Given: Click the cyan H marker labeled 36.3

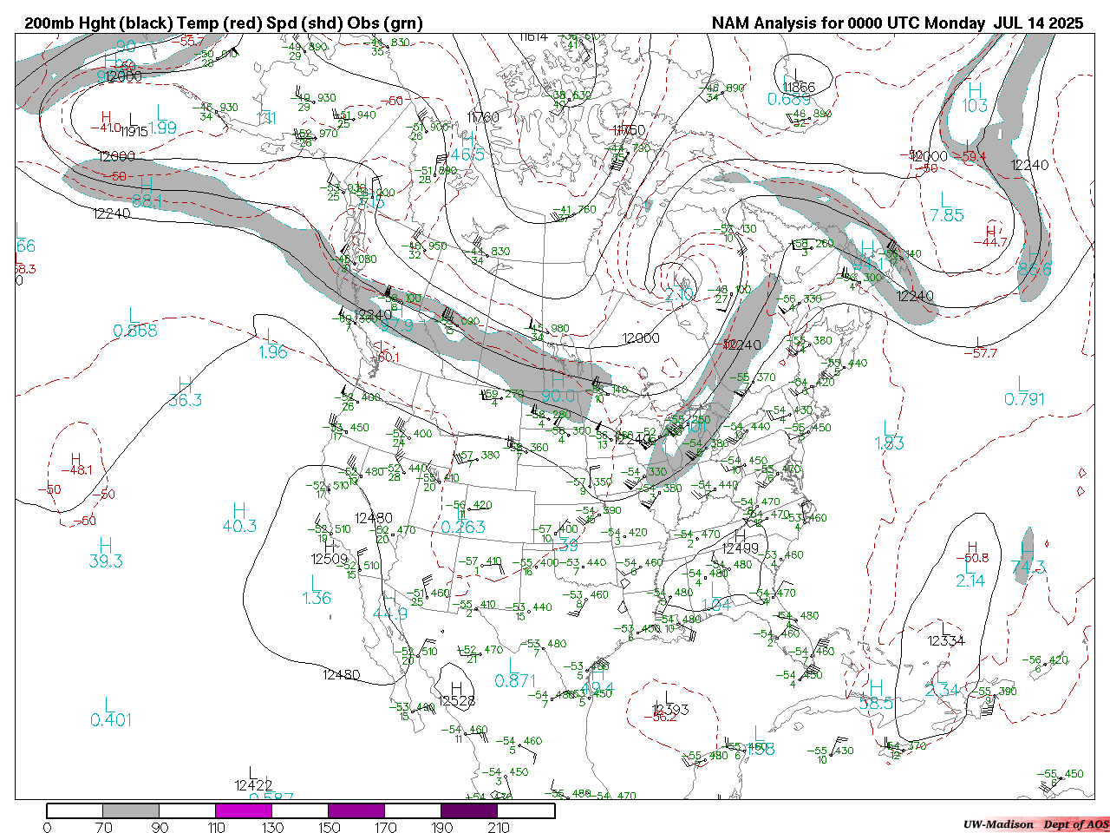Looking at the screenshot, I should click(185, 384).
